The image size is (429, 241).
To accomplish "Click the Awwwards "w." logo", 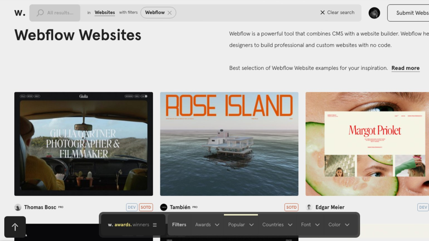I will (20, 13).
